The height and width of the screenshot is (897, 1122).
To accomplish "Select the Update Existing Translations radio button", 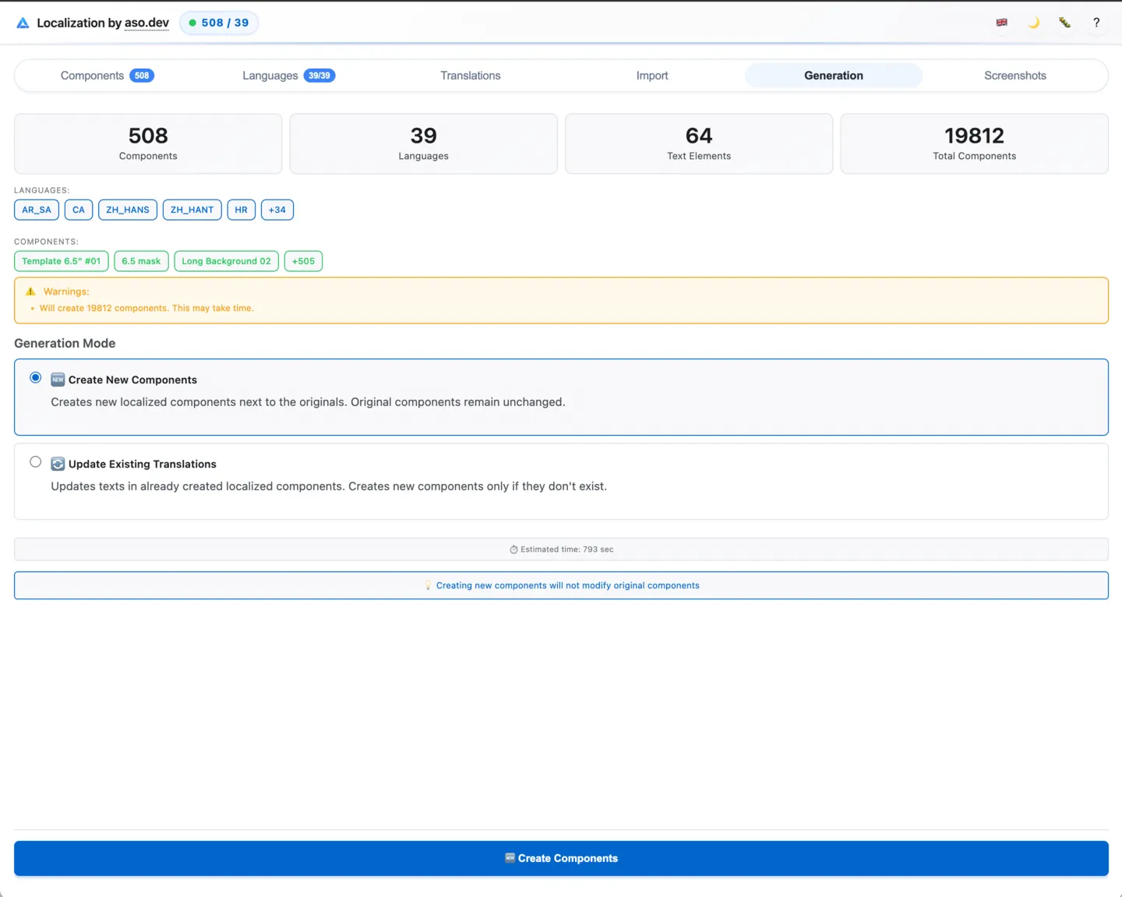I will 36,462.
